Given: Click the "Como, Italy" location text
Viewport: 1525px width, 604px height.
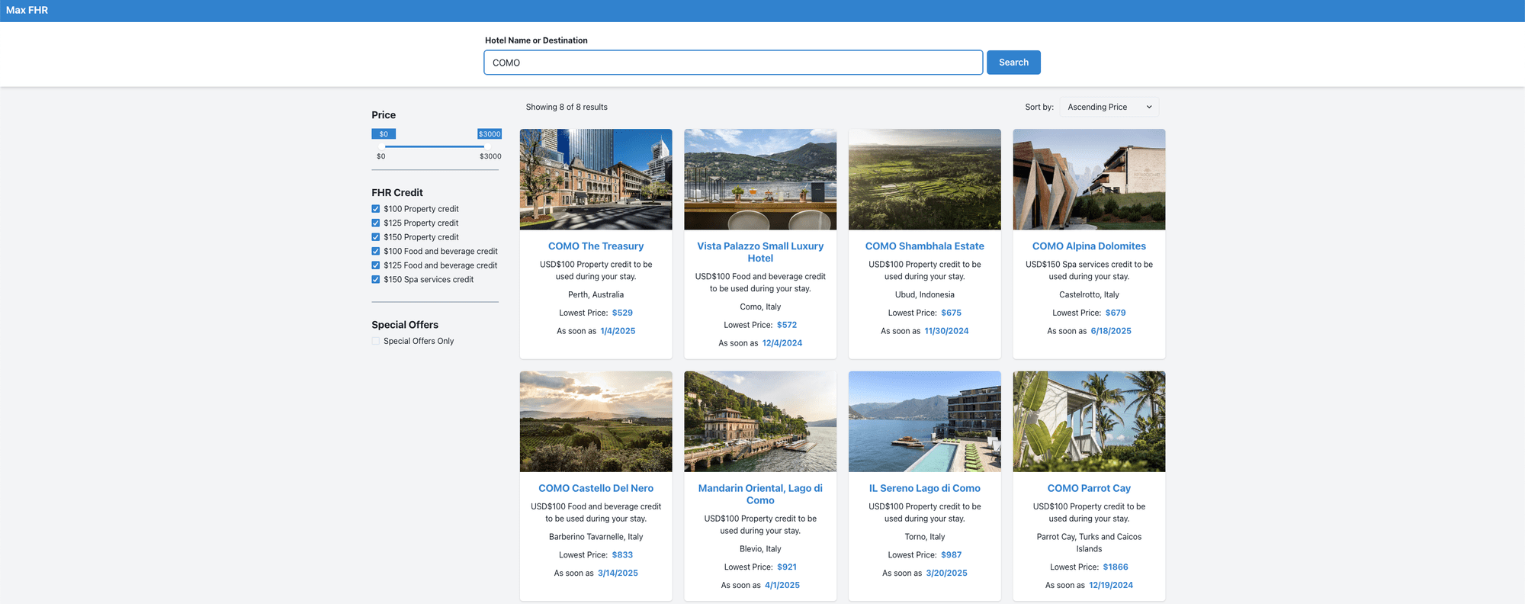Looking at the screenshot, I should tap(760, 307).
